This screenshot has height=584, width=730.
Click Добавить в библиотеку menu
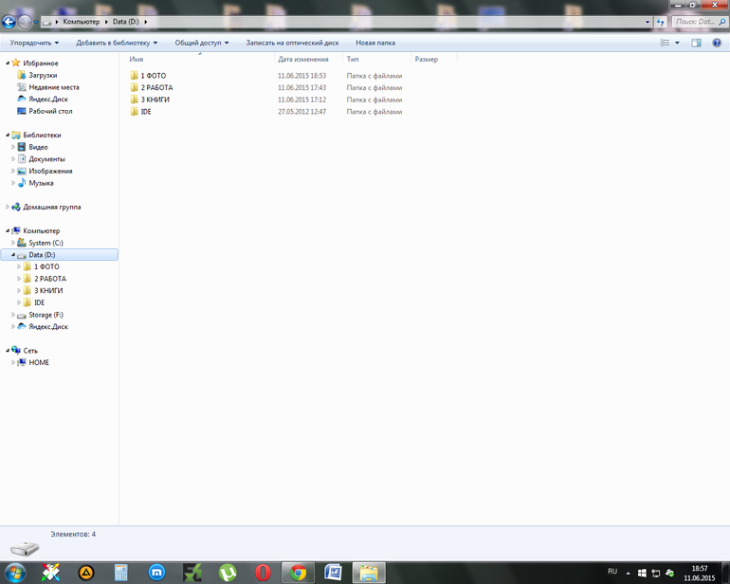tap(117, 43)
